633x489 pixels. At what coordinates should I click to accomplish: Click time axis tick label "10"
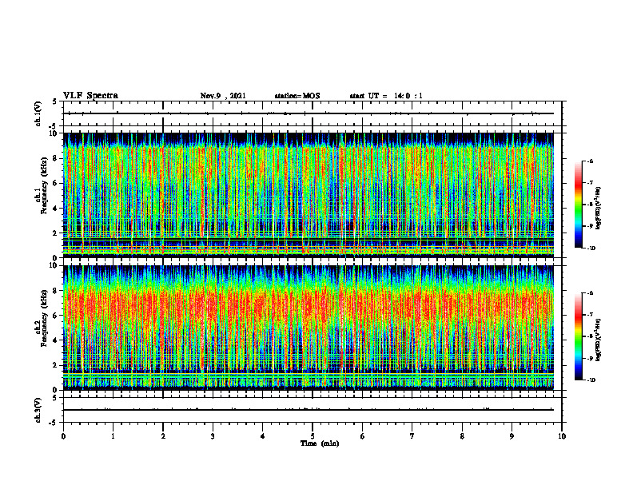click(562, 436)
